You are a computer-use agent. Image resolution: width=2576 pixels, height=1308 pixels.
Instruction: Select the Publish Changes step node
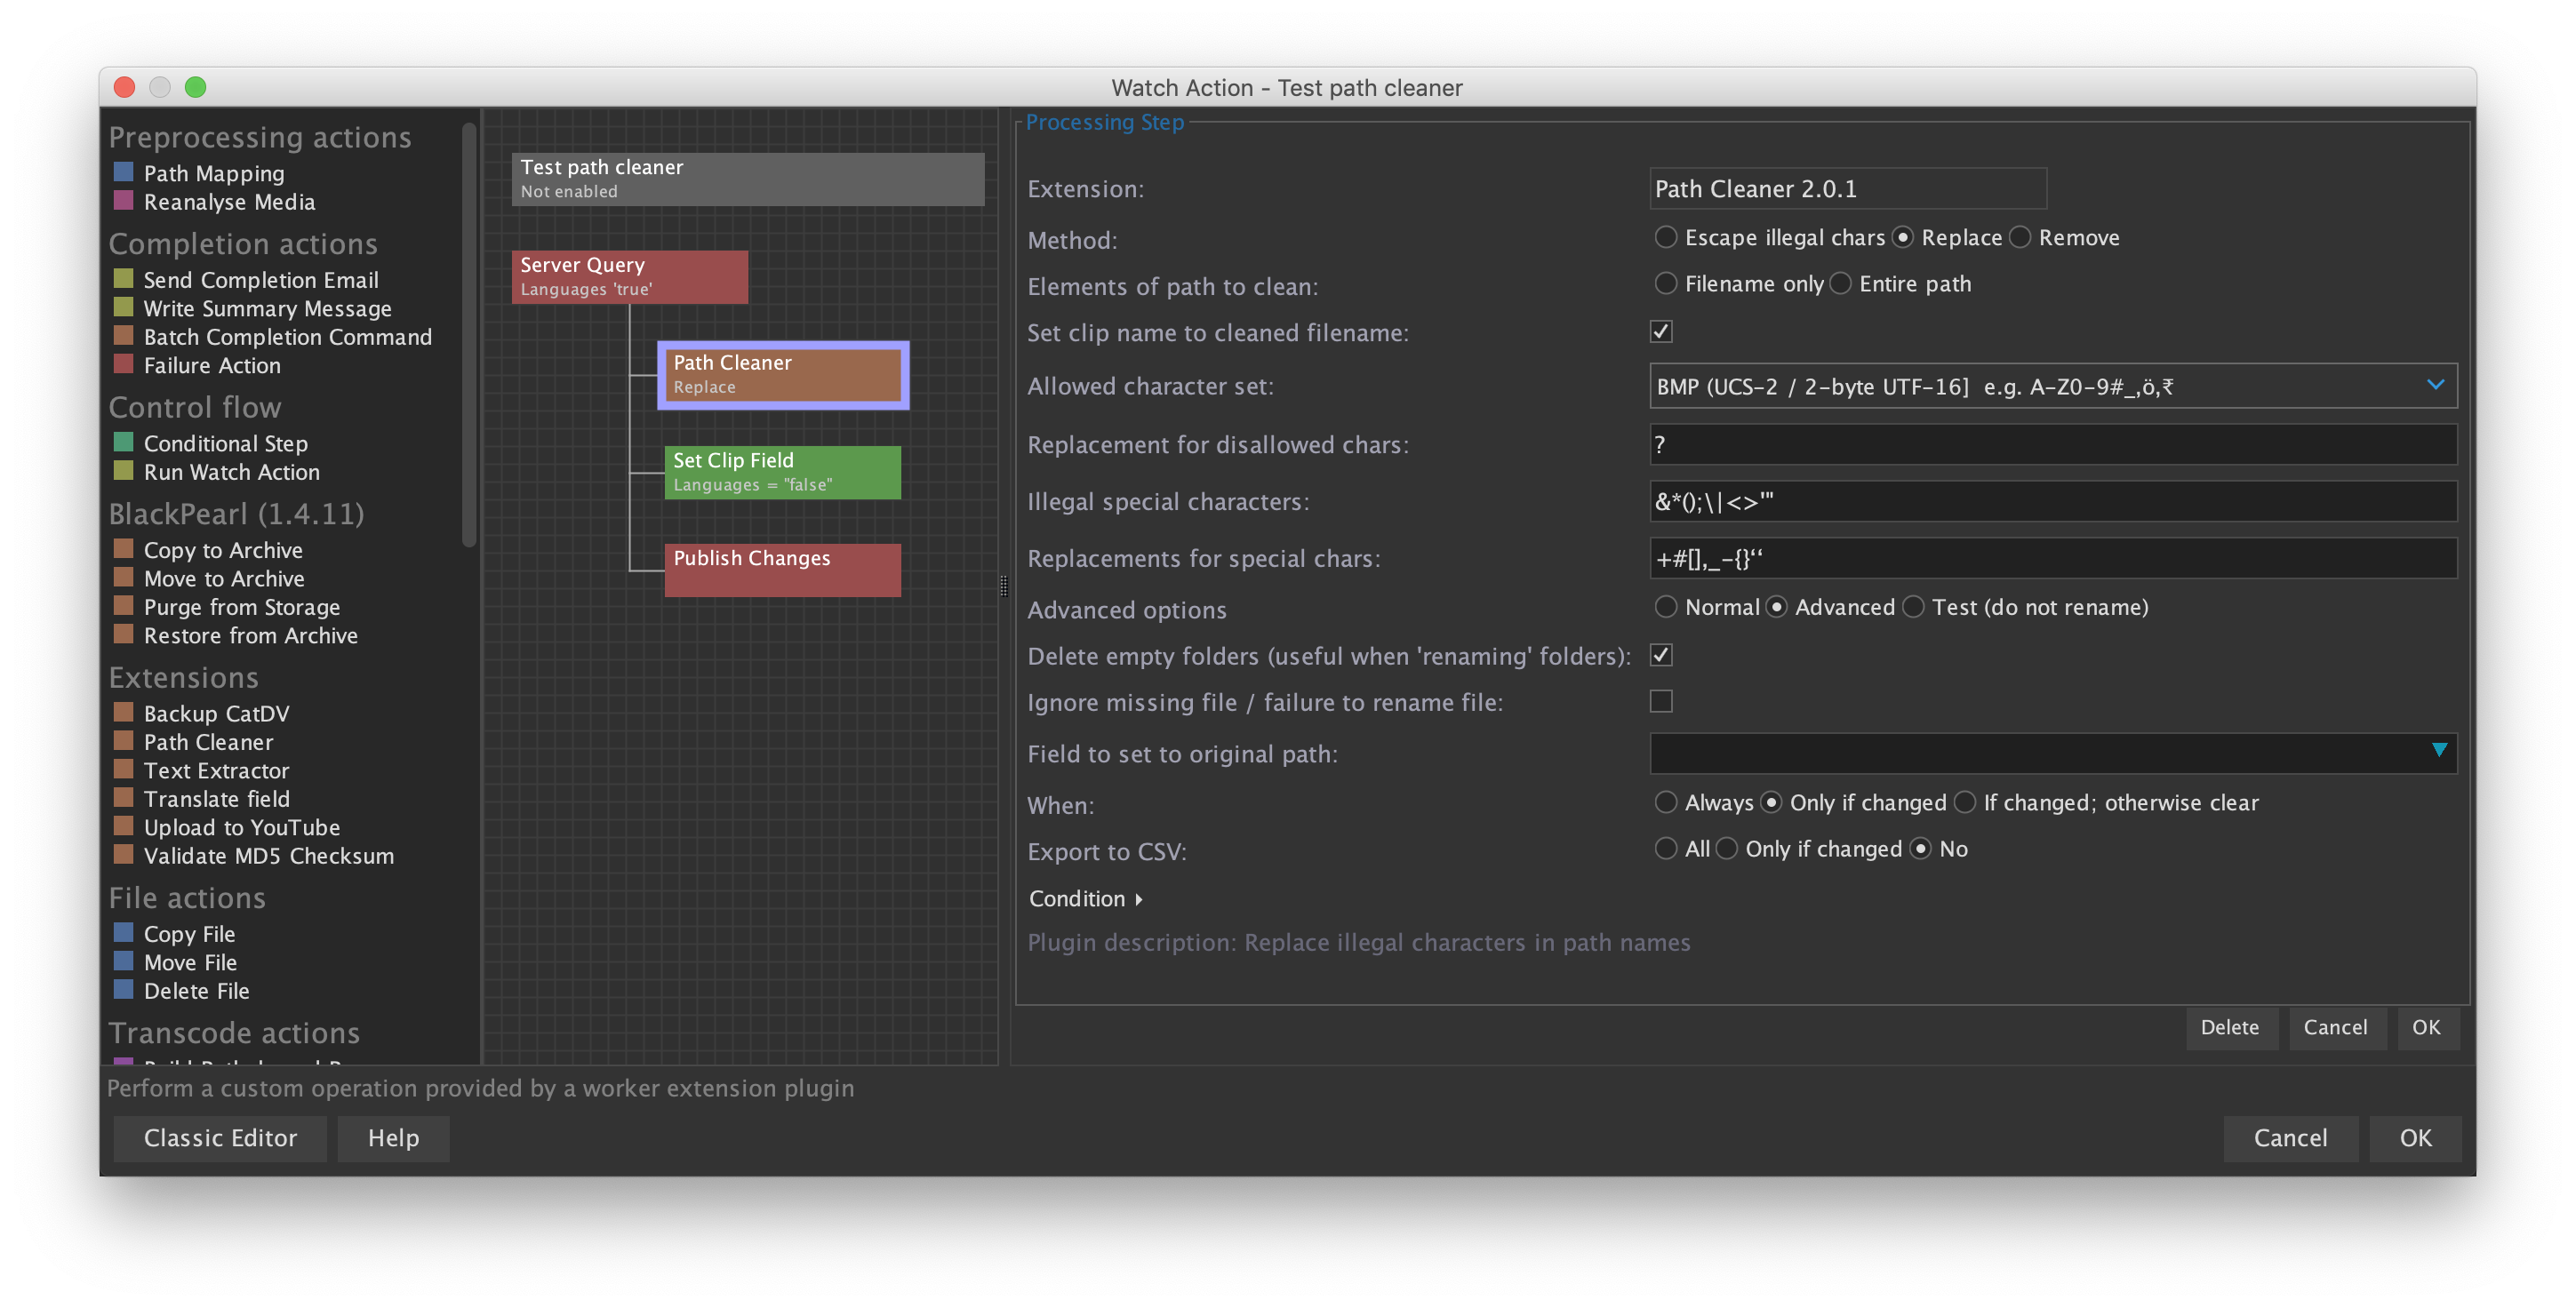click(x=782, y=570)
